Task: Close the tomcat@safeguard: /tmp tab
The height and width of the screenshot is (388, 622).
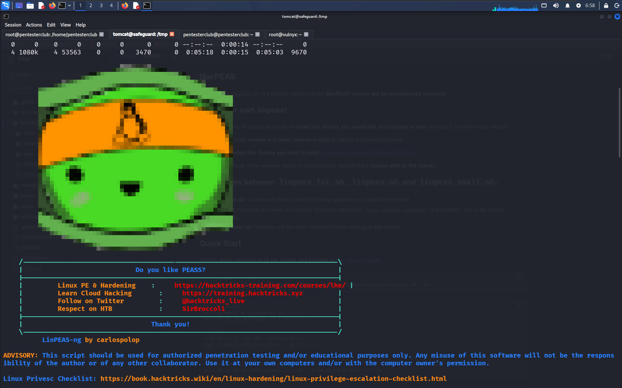Action: 172,34
